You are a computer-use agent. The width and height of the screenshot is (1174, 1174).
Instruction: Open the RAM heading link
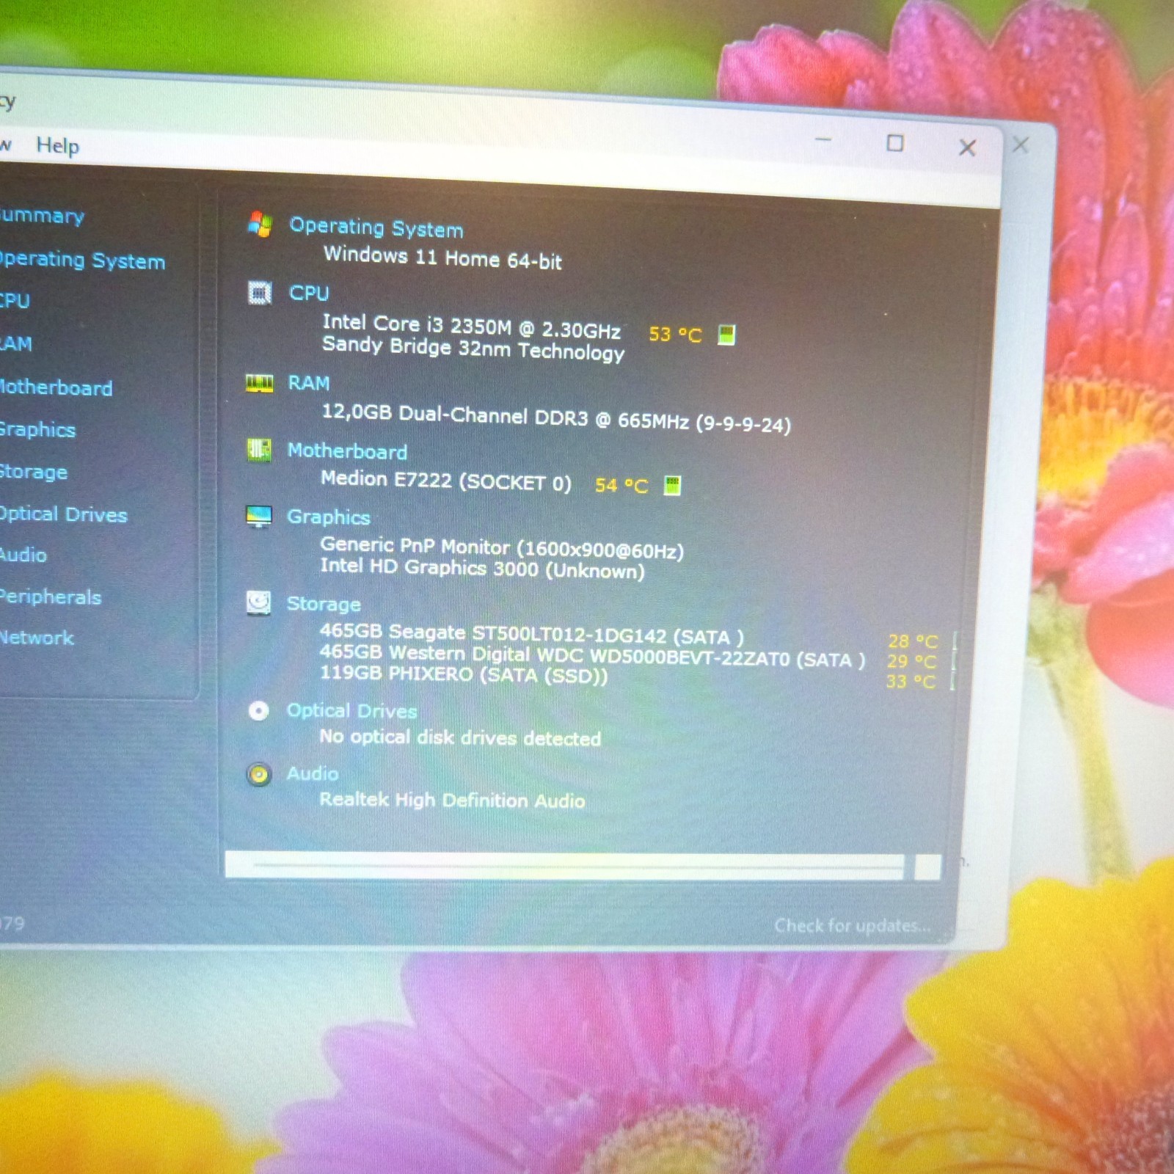tap(308, 383)
